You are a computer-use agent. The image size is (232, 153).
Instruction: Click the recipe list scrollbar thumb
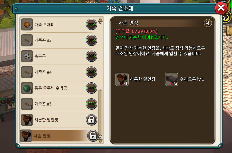click(x=100, y=113)
